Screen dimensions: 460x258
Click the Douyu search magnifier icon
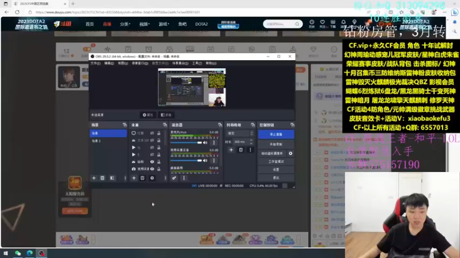coord(297,24)
